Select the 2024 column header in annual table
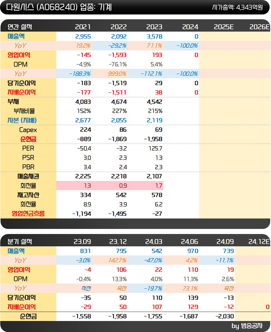 [x=190, y=27]
